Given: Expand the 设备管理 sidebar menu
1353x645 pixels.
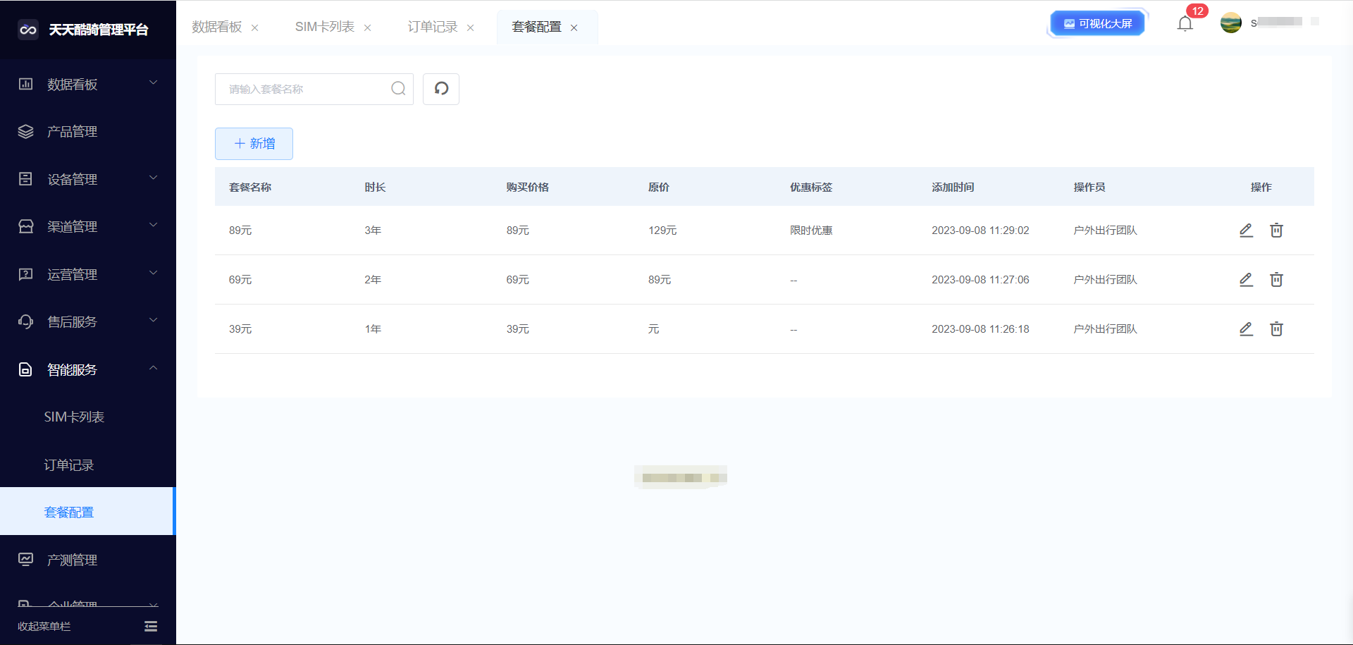Looking at the screenshot, I should [87, 179].
